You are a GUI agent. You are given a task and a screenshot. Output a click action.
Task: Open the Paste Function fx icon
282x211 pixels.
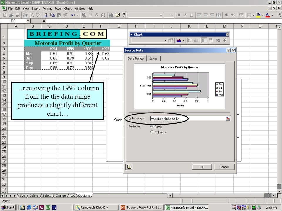click(97, 15)
